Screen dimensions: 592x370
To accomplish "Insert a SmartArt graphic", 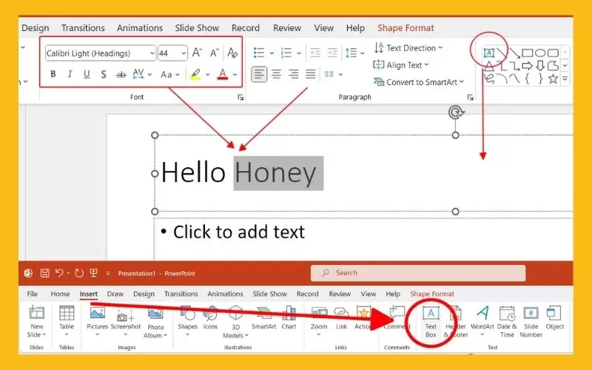I will pos(264,318).
